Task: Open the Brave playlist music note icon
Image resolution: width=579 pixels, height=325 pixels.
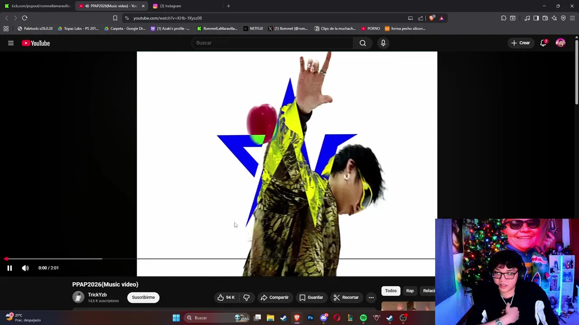Action: (527, 18)
